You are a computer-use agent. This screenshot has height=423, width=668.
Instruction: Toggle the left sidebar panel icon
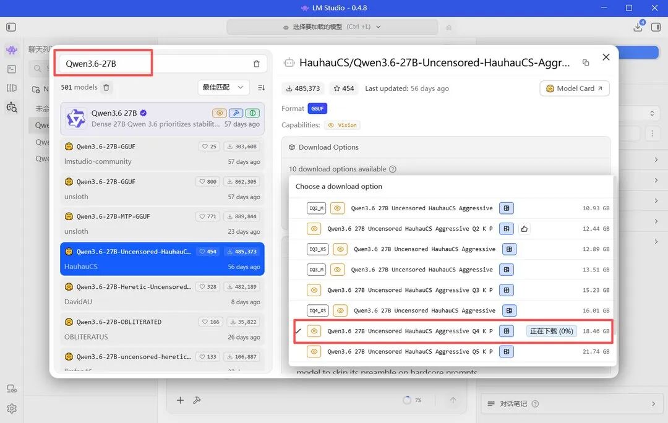(11, 27)
